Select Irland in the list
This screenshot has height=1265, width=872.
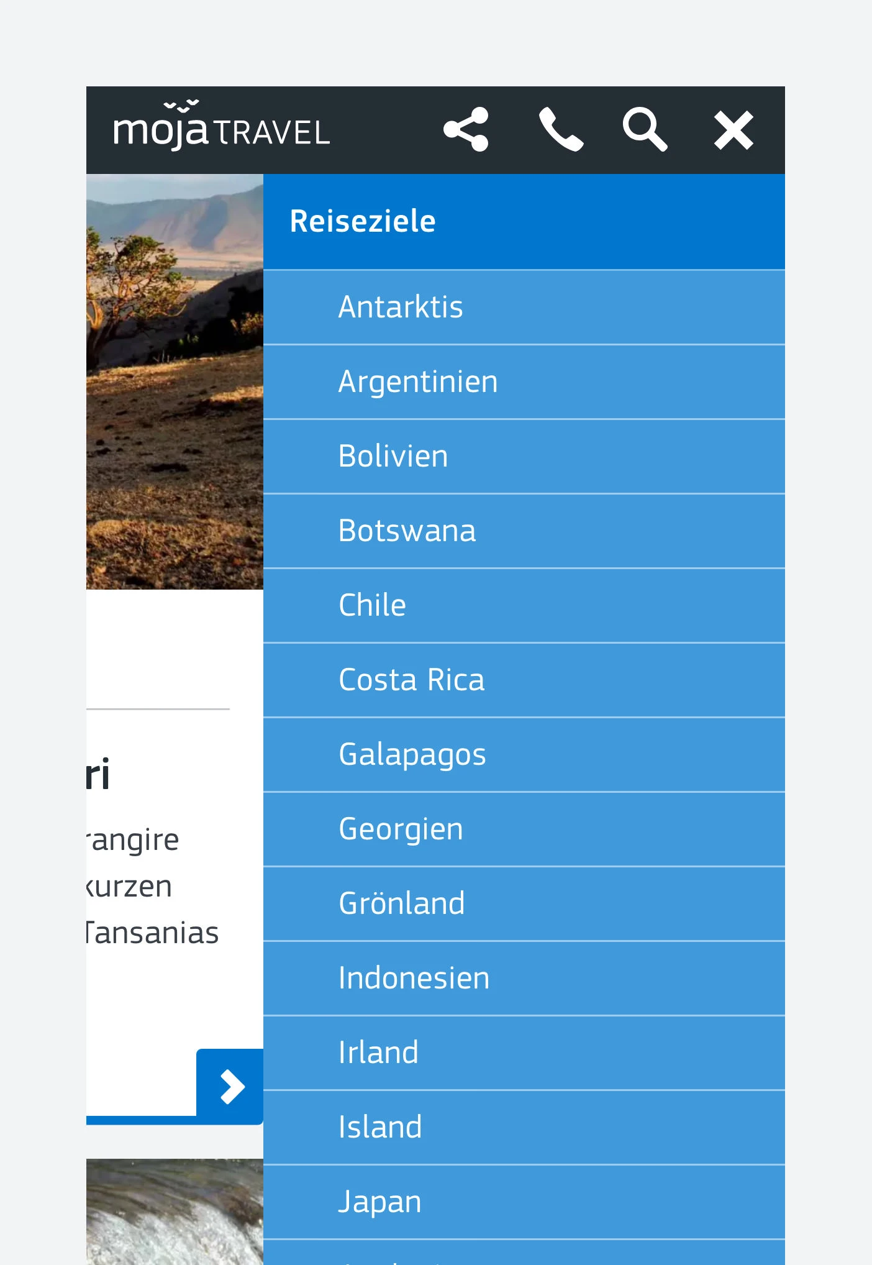(x=524, y=1053)
